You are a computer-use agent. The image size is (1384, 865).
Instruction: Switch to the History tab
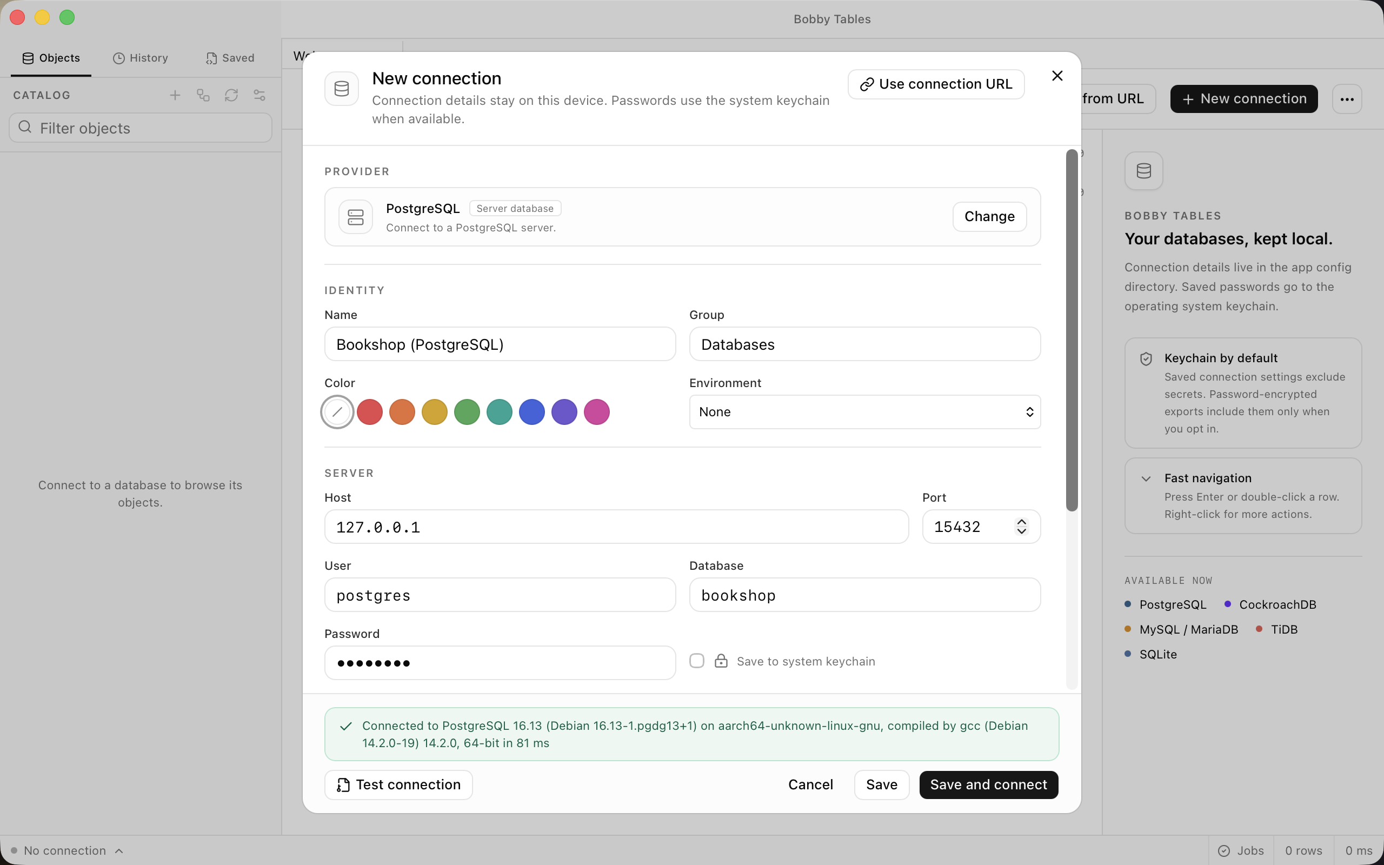(x=141, y=58)
